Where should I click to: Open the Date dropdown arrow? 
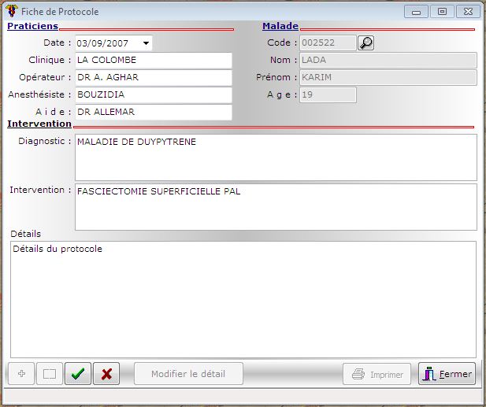coord(146,43)
